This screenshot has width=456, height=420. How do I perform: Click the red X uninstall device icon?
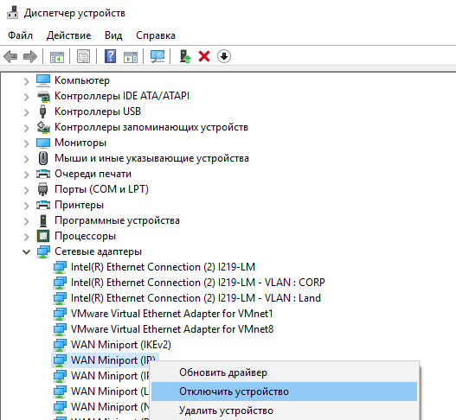coord(204,56)
